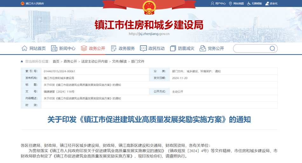Click the 索引号 label cell
Viewport: 302px width, 163px height.
[x=31, y=71]
